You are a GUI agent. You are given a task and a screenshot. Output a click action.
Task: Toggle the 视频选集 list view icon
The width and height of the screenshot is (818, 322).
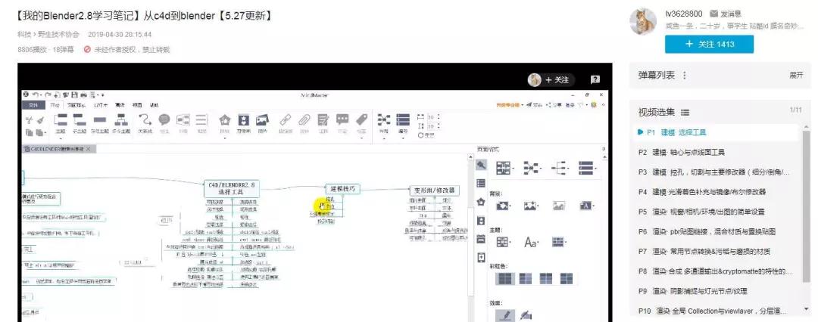685,112
